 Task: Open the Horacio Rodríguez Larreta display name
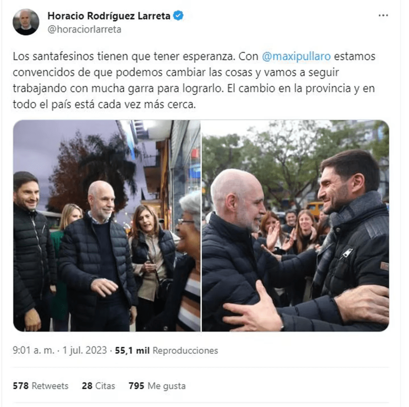(109, 16)
